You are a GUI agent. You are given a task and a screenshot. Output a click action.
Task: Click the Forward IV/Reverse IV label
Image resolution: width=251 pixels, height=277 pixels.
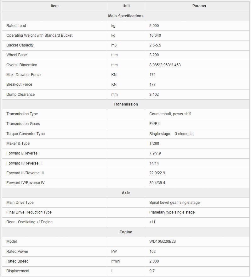click(26, 183)
